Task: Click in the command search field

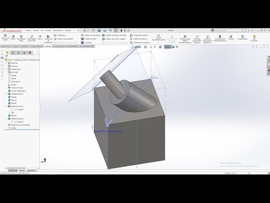Action: [x=227, y=30]
